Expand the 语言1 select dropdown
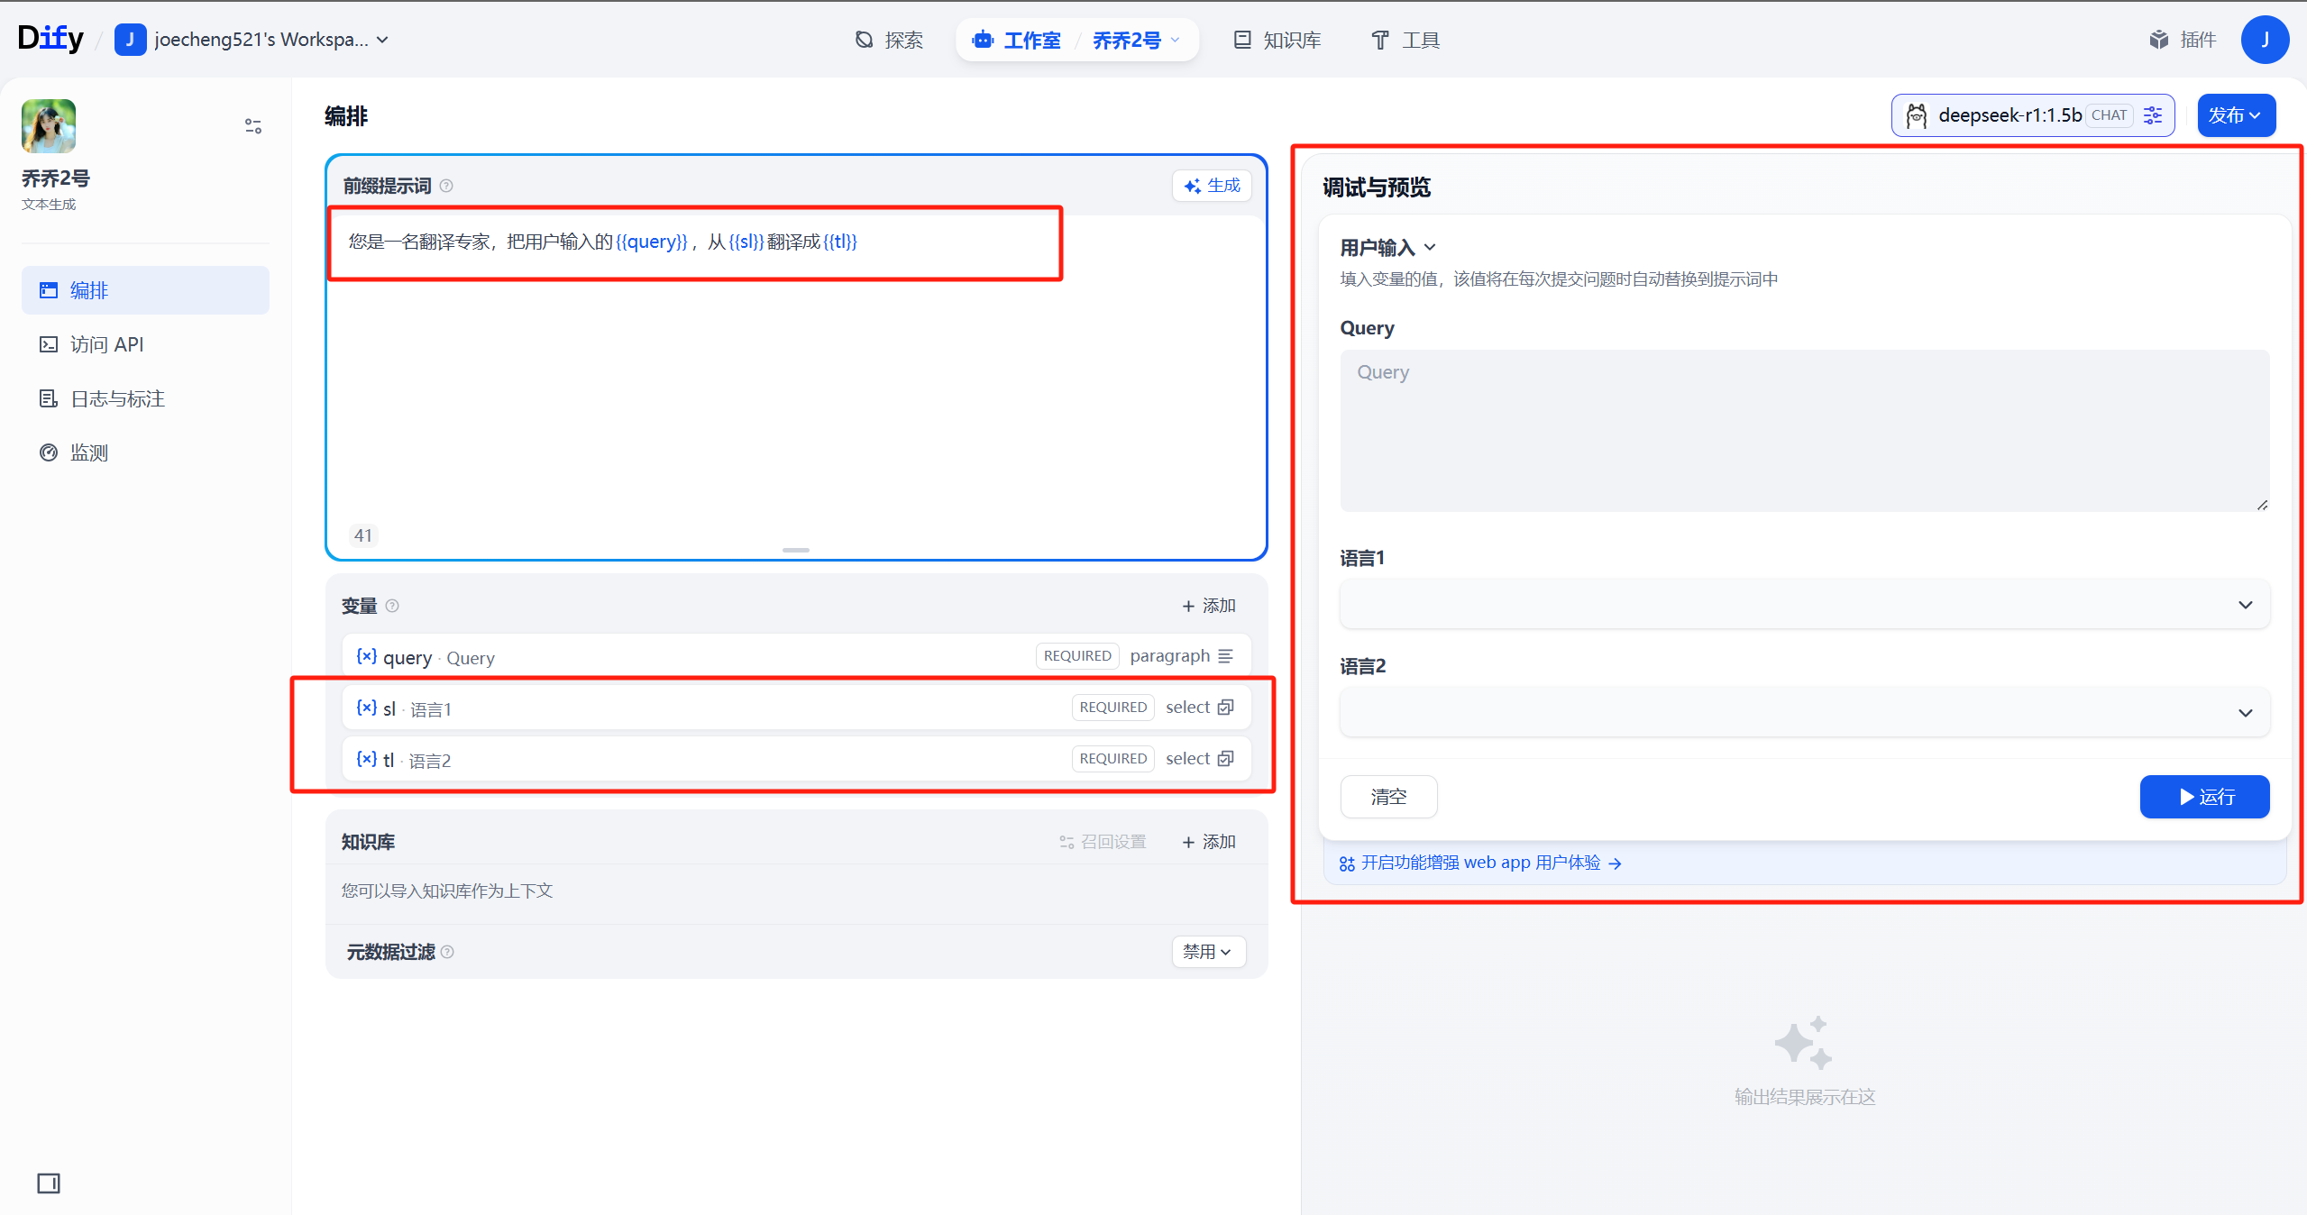Screen dimensions: 2307x1215 click(x=1804, y=605)
